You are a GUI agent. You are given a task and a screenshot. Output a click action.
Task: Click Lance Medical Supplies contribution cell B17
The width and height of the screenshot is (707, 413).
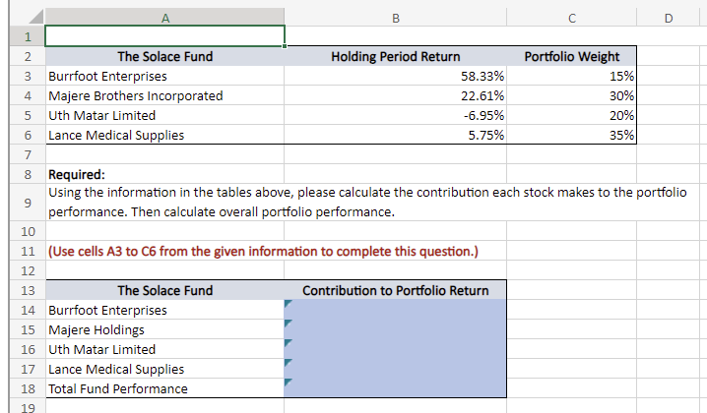[396, 369]
